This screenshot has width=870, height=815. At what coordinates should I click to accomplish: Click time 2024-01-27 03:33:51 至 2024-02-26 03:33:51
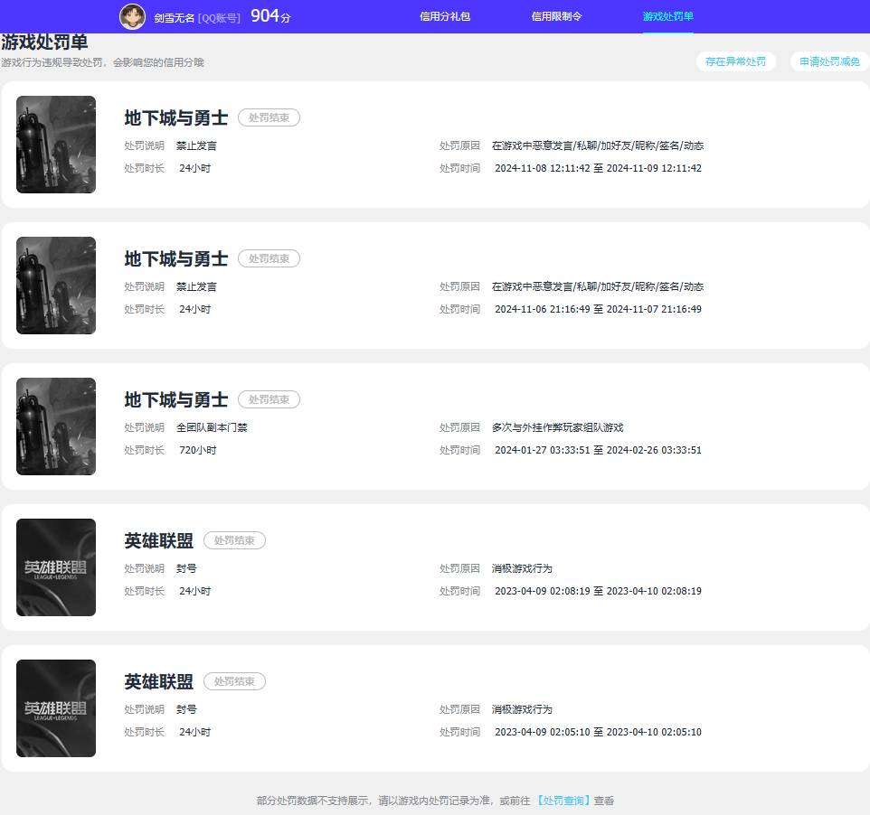[x=598, y=450]
